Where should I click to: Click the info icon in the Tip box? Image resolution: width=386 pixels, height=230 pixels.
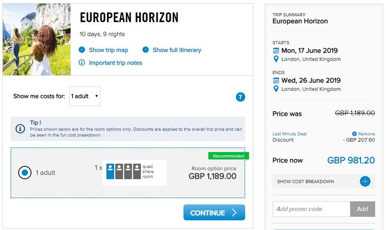(x=20, y=128)
